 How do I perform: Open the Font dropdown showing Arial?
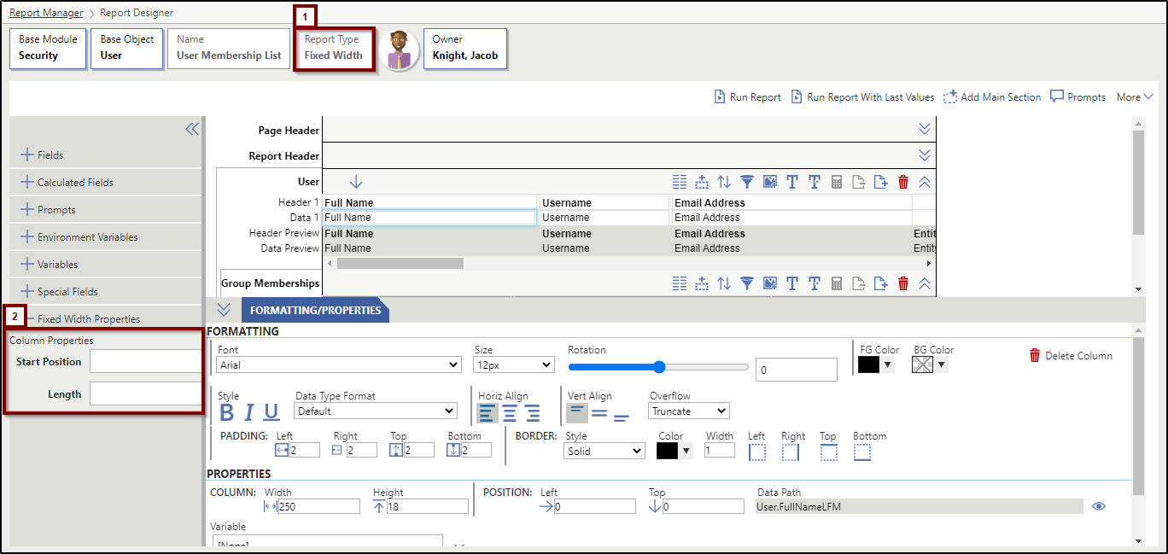click(x=339, y=365)
